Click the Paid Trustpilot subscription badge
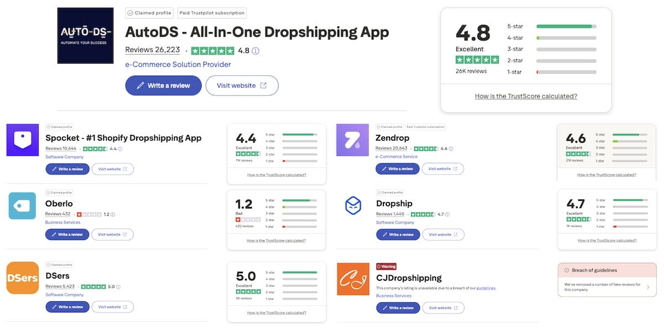Viewport: 664px width, 335px height. tap(210, 12)
